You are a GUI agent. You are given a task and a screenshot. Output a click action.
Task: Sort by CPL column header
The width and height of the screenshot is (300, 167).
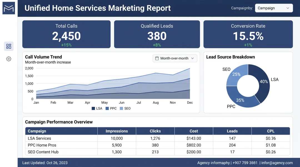(271, 131)
